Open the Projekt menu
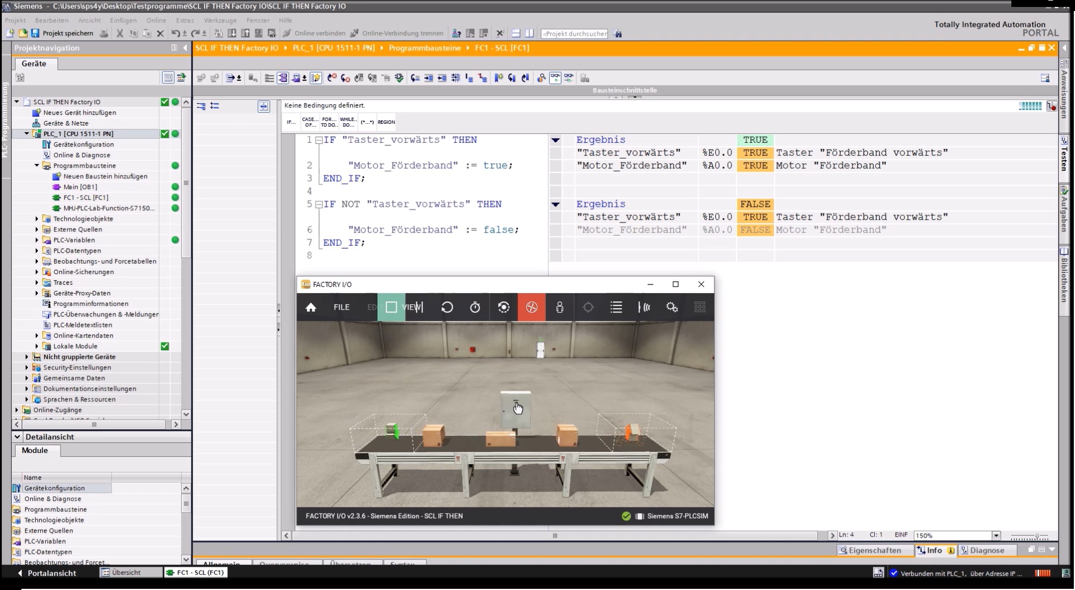This screenshot has width=1075, height=590. point(15,20)
